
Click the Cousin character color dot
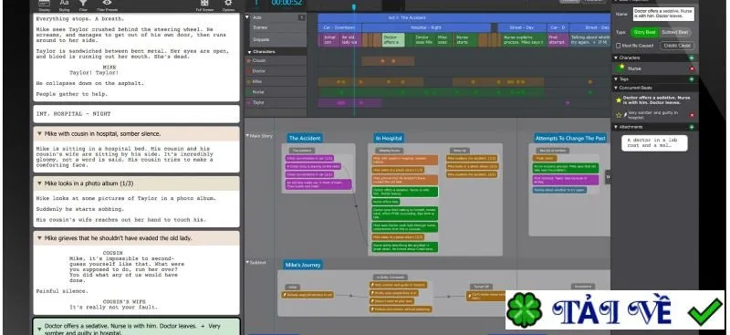(x=248, y=60)
